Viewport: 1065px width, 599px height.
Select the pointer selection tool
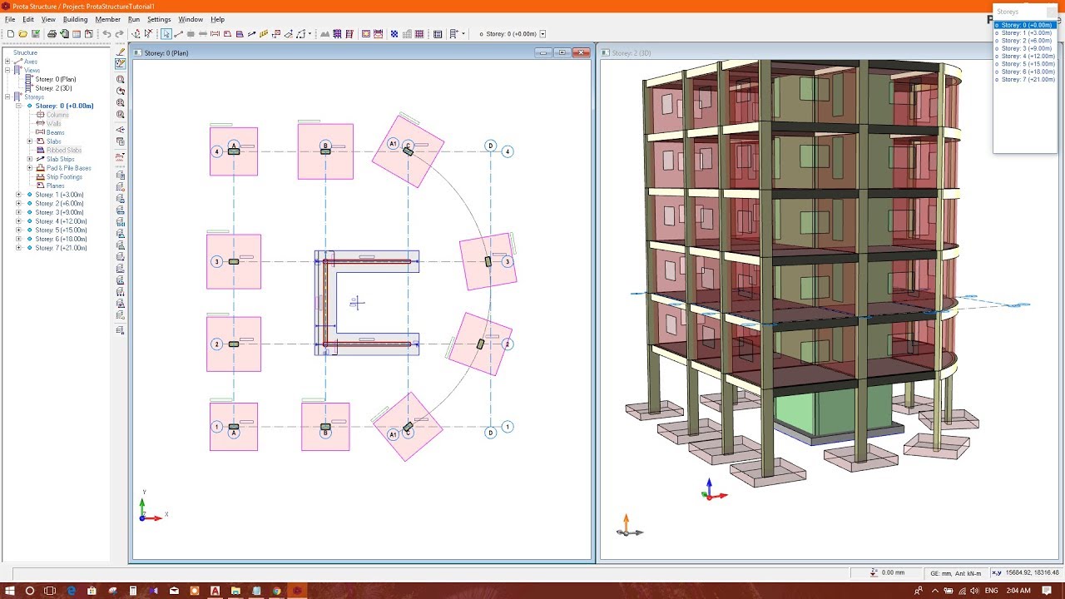(165, 34)
